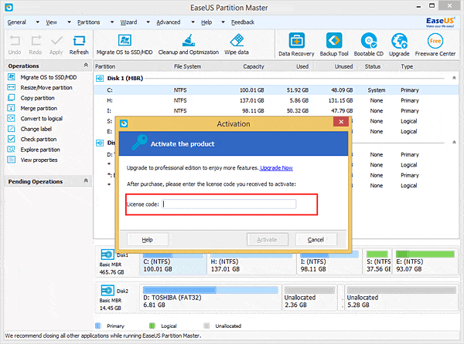The width and height of the screenshot is (464, 344).
Task: Close the Activation dialog
Action: pos(341,122)
